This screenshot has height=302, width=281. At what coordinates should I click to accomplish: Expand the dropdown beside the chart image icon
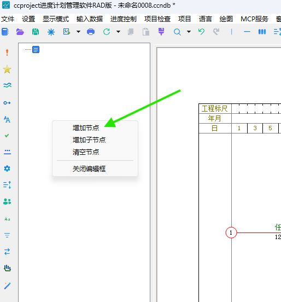point(78,32)
